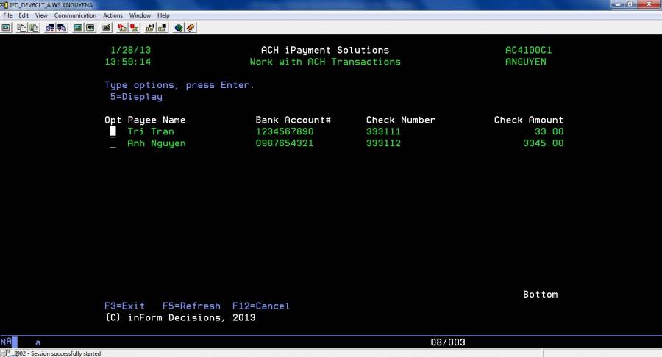Click the F5=Refresh function key label
Screen dimensions: 662x357
point(191,306)
